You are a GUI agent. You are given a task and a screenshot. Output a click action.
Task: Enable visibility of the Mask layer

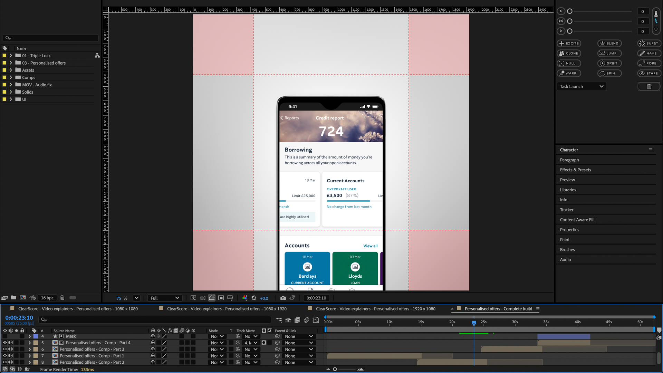coord(5,336)
